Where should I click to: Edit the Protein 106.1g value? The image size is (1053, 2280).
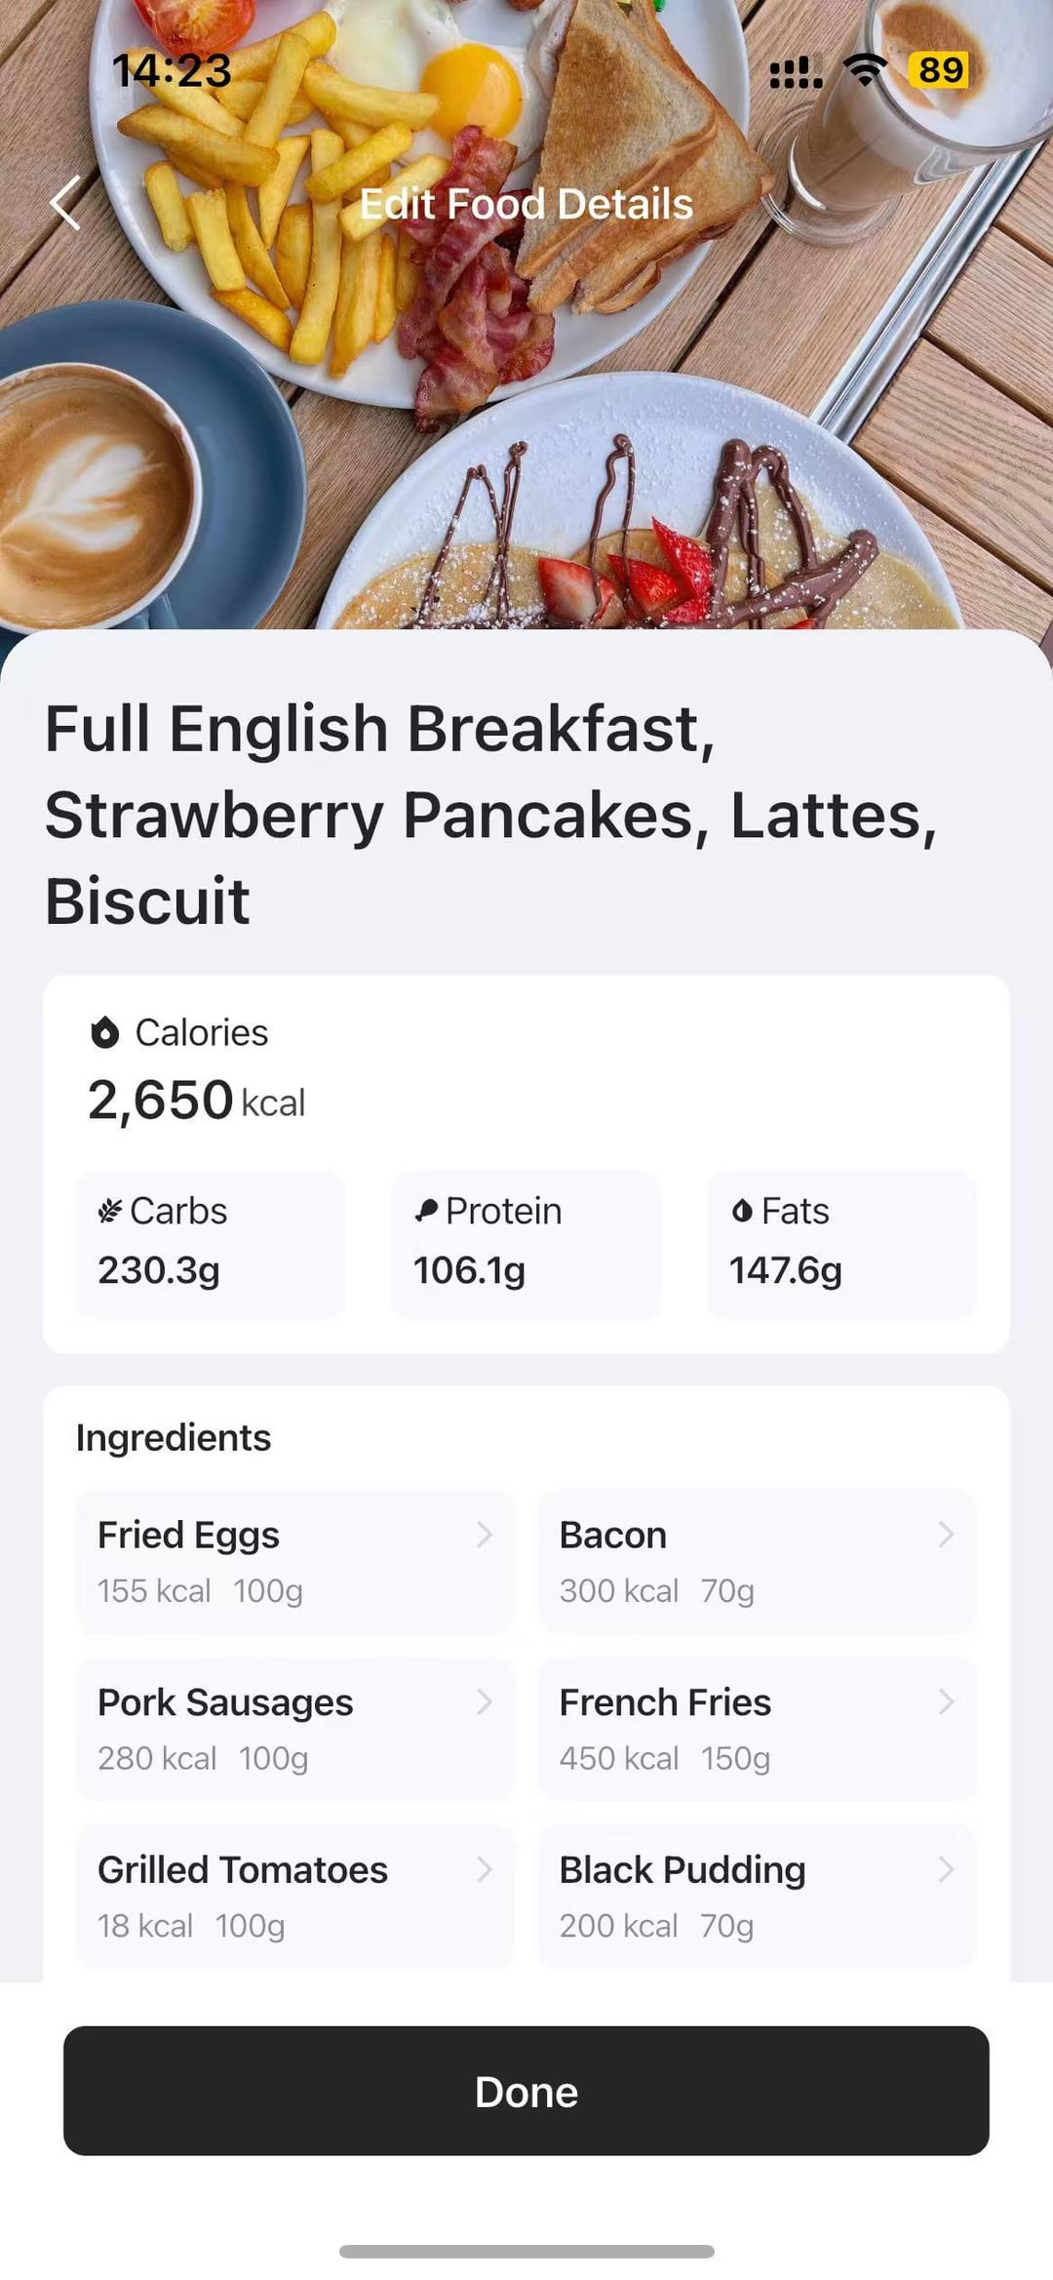469,1270
